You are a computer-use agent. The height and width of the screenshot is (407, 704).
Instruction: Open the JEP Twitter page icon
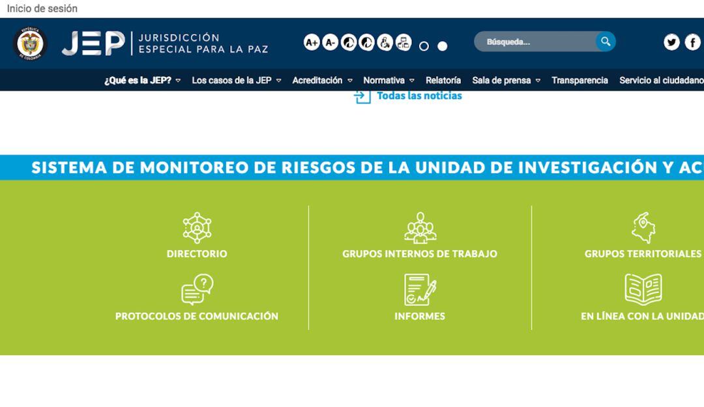click(671, 42)
